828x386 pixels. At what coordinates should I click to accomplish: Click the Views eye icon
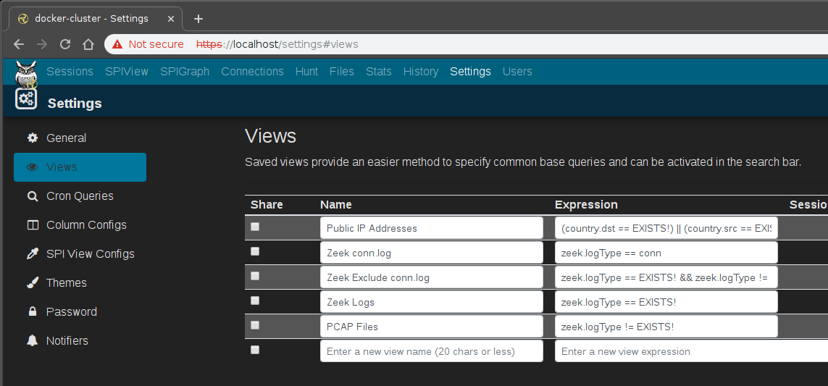pos(33,167)
